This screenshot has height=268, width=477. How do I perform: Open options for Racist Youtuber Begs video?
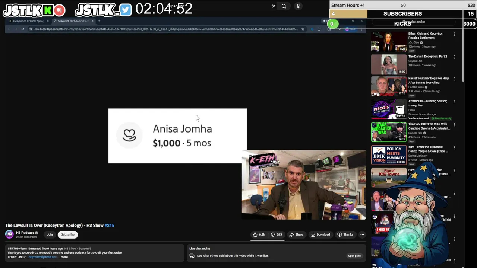(455, 79)
